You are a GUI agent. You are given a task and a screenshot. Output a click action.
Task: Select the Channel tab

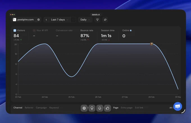tap(18, 108)
